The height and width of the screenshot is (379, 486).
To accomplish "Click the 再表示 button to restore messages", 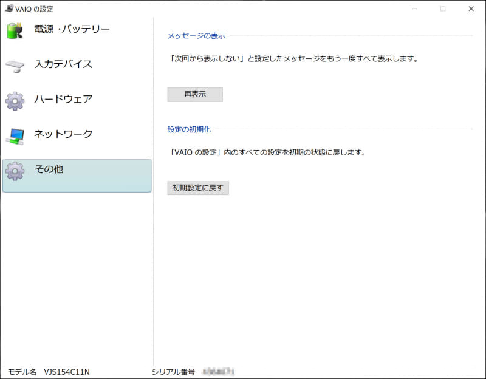I will [194, 95].
